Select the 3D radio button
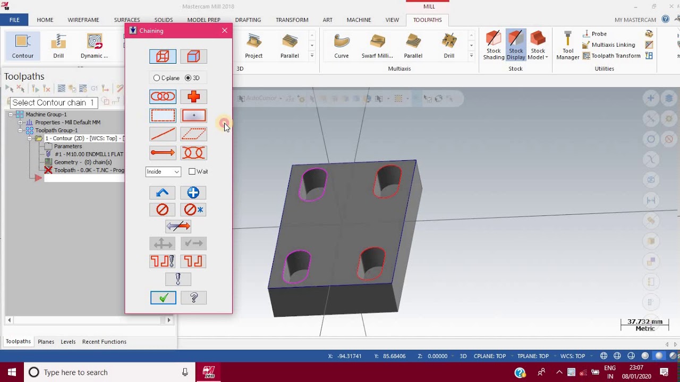Screen dimensions: 680x382 pyautogui.click(x=188, y=78)
